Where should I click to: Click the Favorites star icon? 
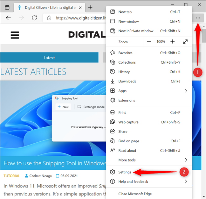tap(113, 53)
